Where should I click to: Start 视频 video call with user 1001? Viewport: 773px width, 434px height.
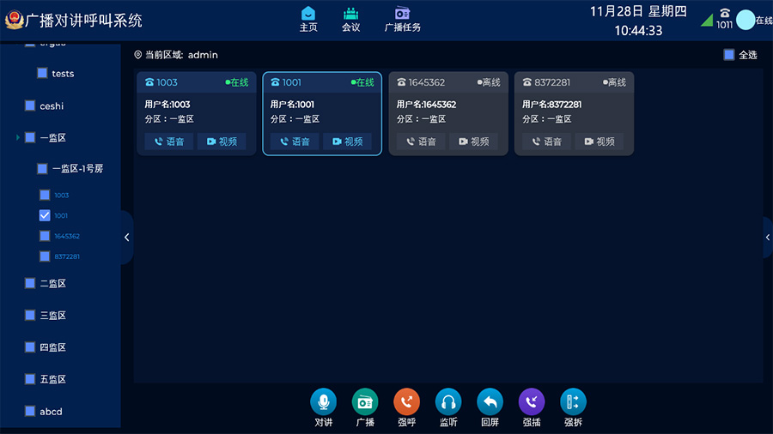click(347, 142)
